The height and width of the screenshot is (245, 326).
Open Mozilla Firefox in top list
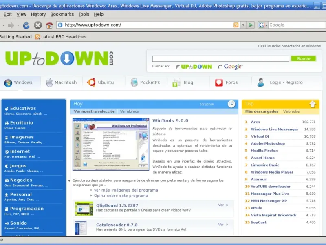click(264, 151)
